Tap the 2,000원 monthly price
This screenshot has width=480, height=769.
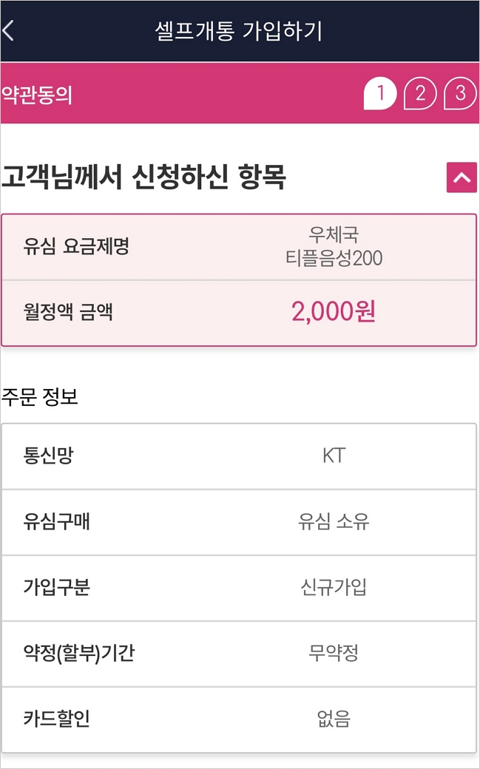[x=334, y=312]
